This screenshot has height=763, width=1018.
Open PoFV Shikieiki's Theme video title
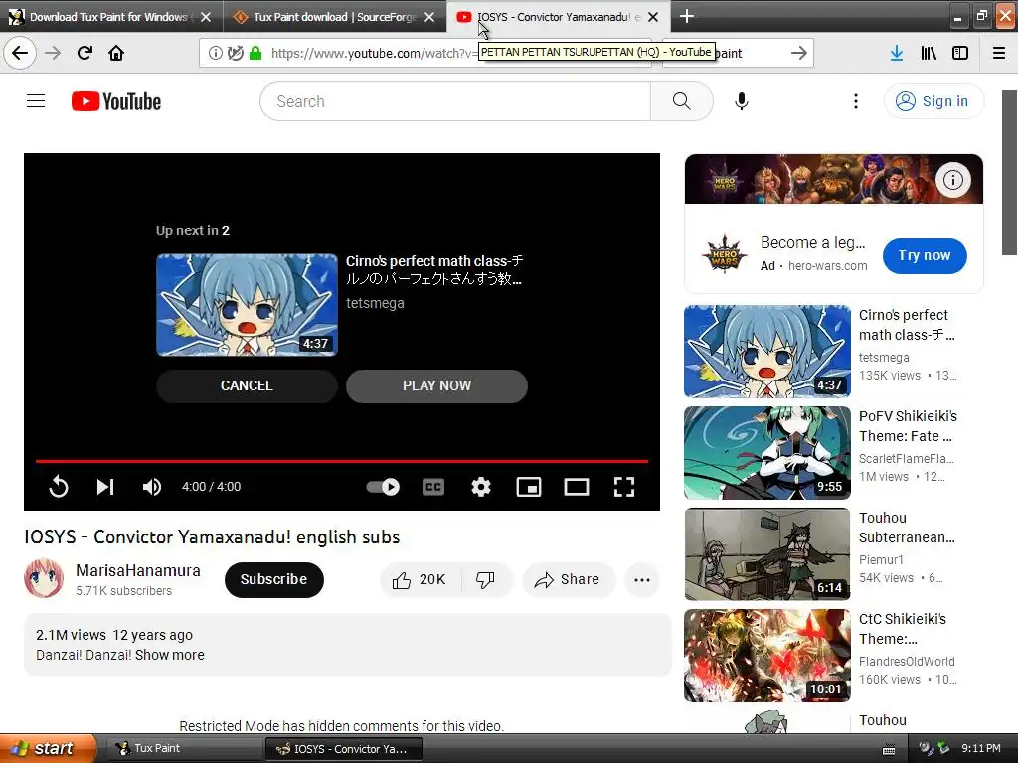908,426
